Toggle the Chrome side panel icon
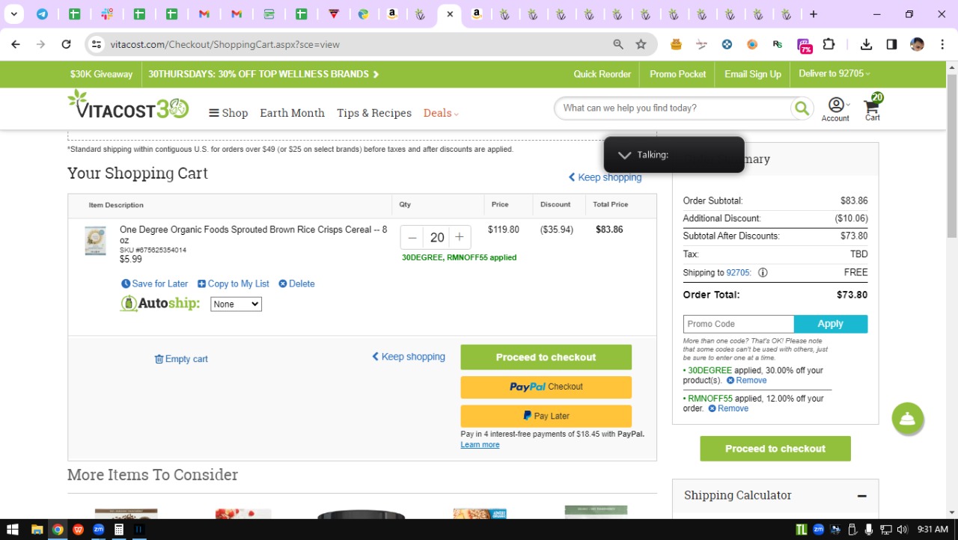Viewport: 958px width, 540px height. 891,44
